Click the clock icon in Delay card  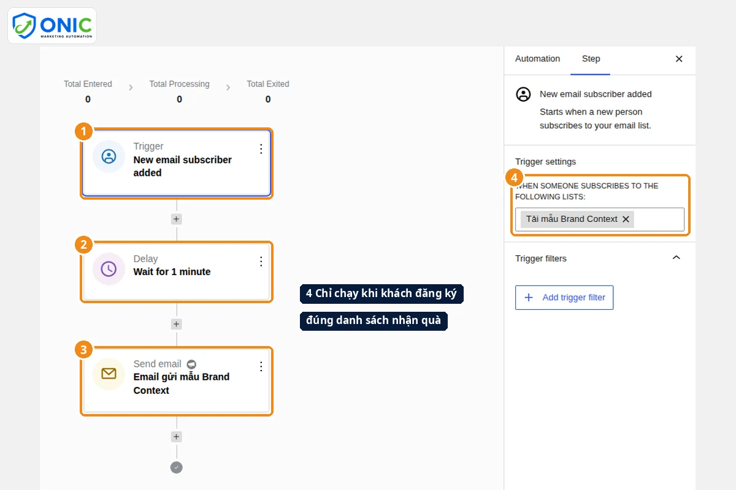click(x=109, y=269)
